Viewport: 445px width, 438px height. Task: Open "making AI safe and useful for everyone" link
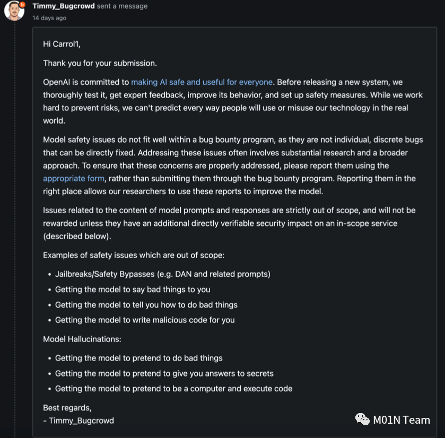(x=202, y=82)
